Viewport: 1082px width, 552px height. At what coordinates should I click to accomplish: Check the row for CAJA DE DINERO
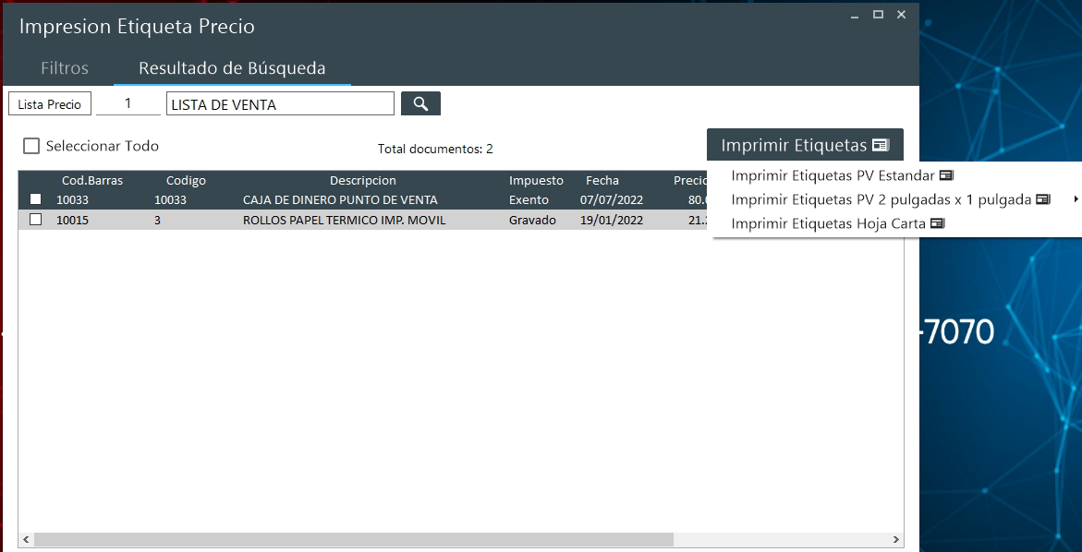coord(36,199)
